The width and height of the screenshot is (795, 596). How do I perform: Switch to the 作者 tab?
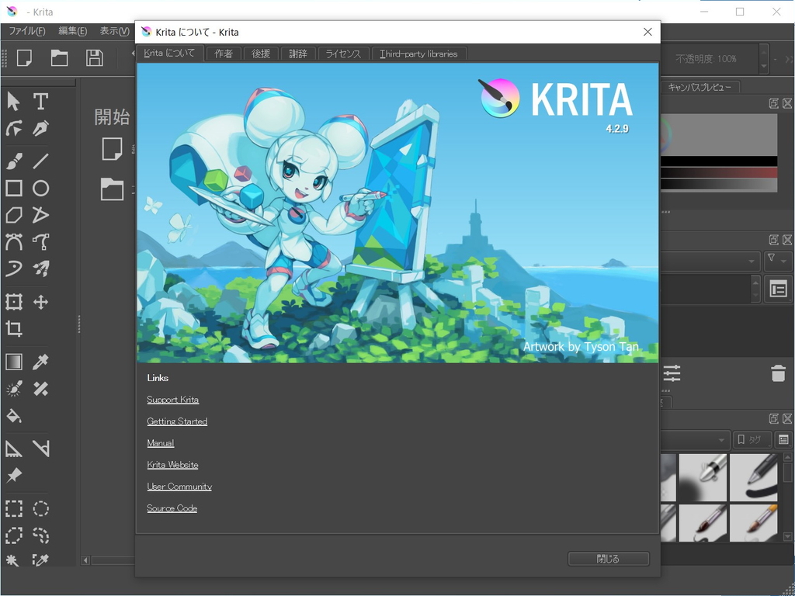pos(224,54)
